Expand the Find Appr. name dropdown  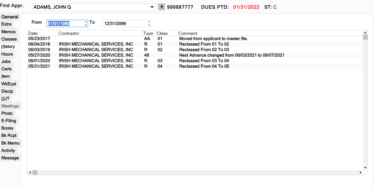click(152, 7)
